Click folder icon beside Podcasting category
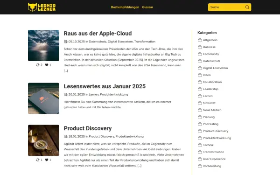The width and height of the screenshot is (280, 175). (200, 124)
